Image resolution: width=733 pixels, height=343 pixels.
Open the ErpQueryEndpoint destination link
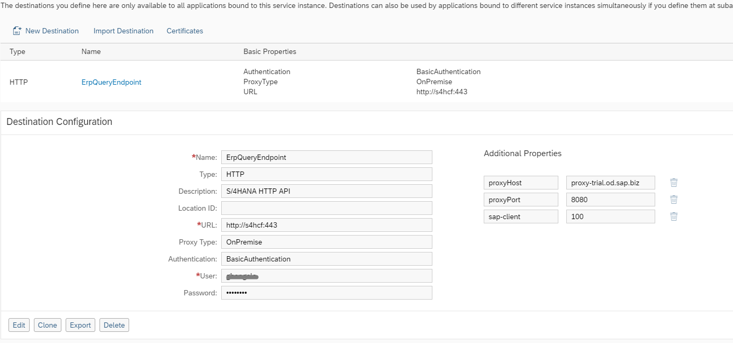pos(111,82)
